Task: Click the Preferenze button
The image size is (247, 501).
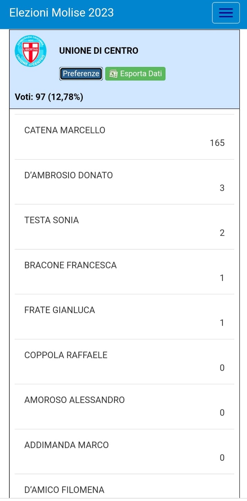Action: coord(81,74)
